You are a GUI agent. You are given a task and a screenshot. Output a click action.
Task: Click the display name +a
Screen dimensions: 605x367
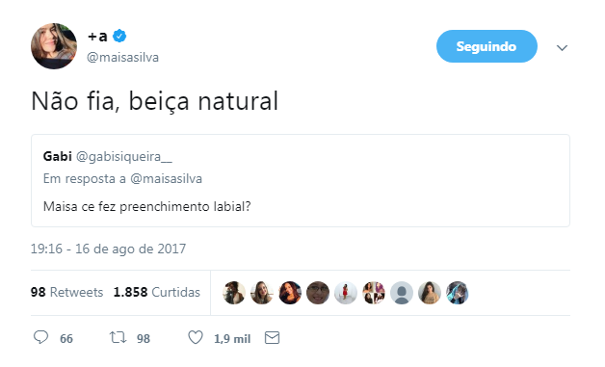click(x=97, y=37)
